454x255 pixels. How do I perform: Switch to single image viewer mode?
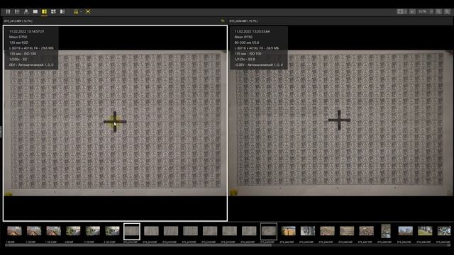point(35,11)
